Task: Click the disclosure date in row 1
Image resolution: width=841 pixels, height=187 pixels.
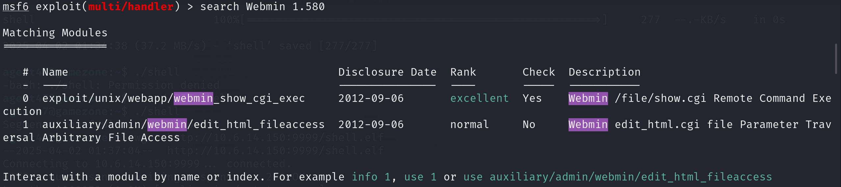Action: click(371, 124)
